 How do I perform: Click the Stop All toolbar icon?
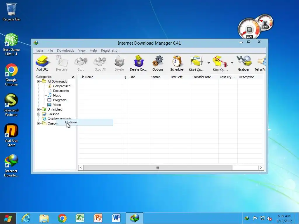point(100,63)
